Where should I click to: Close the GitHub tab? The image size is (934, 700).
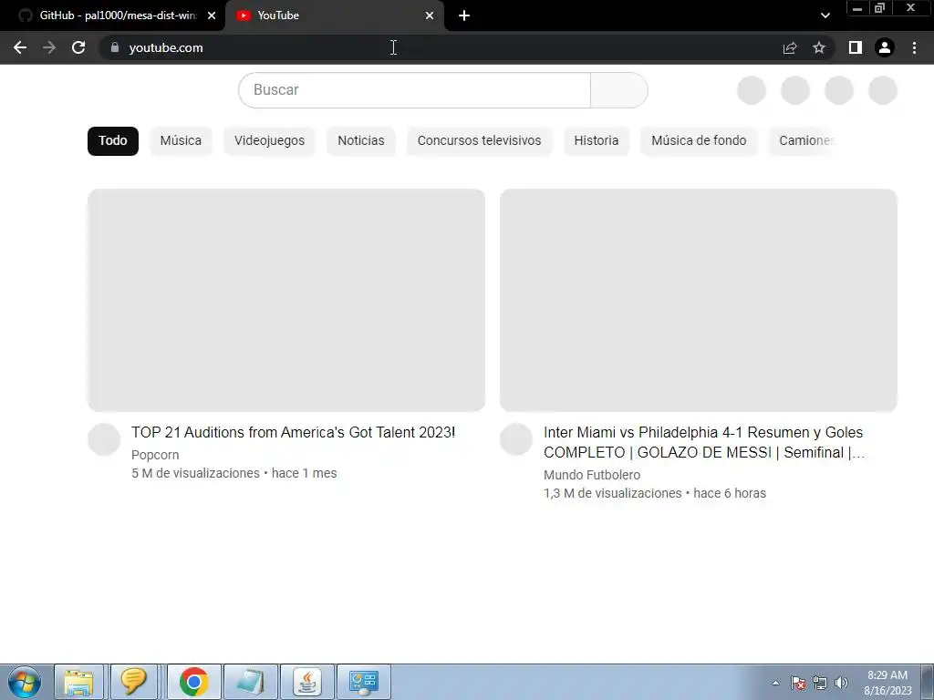[212, 15]
